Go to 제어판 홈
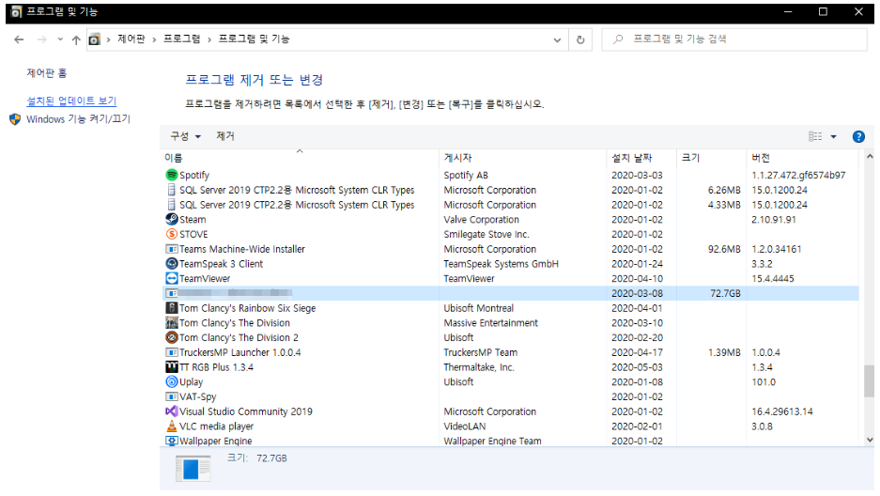This screenshot has height=496, width=880. (47, 73)
